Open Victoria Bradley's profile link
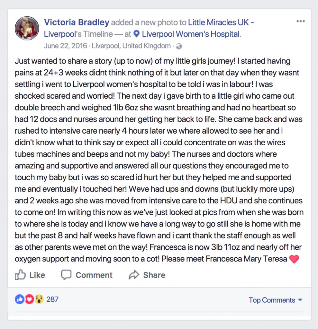This screenshot has width=318, height=329. click(76, 22)
